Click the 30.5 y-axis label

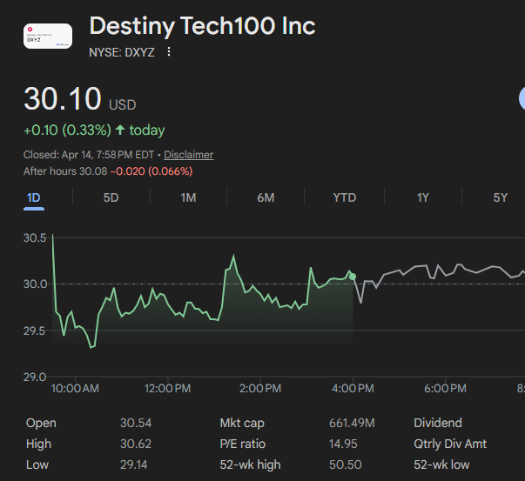pos(35,238)
